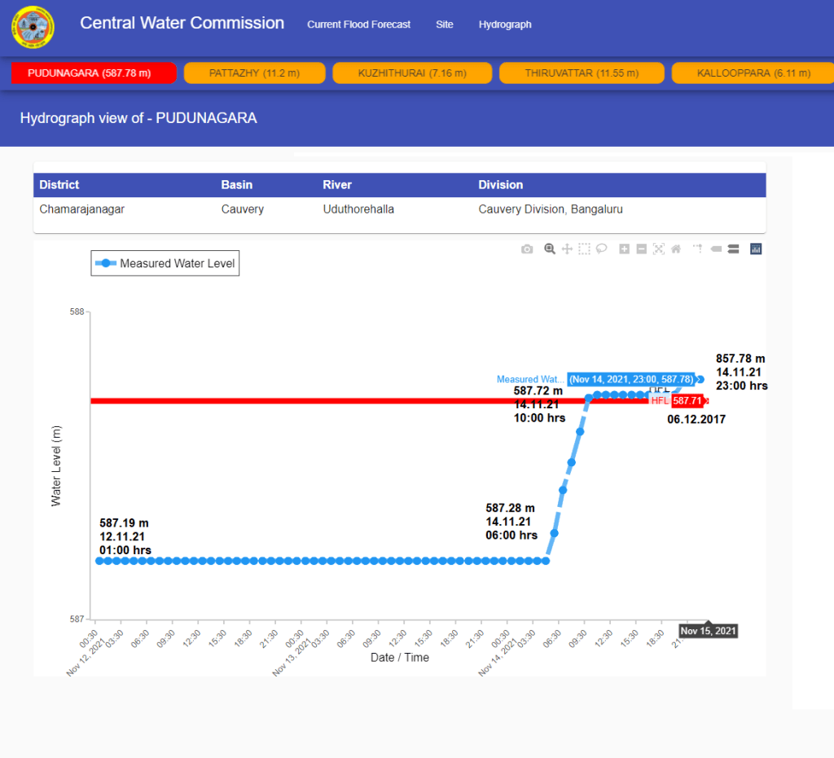Select the PATTAZHY (11.2 m) station button
Viewport: 834px width, 758px height.
coord(254,73)
